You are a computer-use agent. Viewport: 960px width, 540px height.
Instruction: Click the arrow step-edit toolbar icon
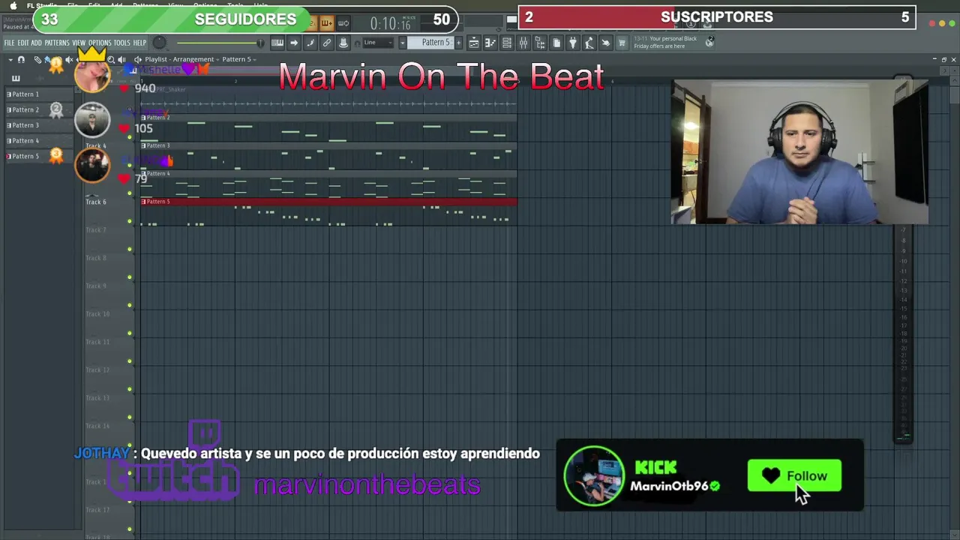pos(294,43)
